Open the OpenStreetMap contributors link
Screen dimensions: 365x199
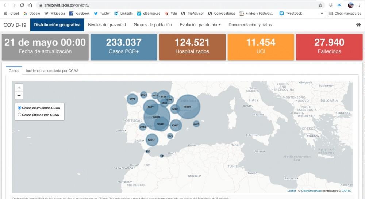tap(311, 191)
